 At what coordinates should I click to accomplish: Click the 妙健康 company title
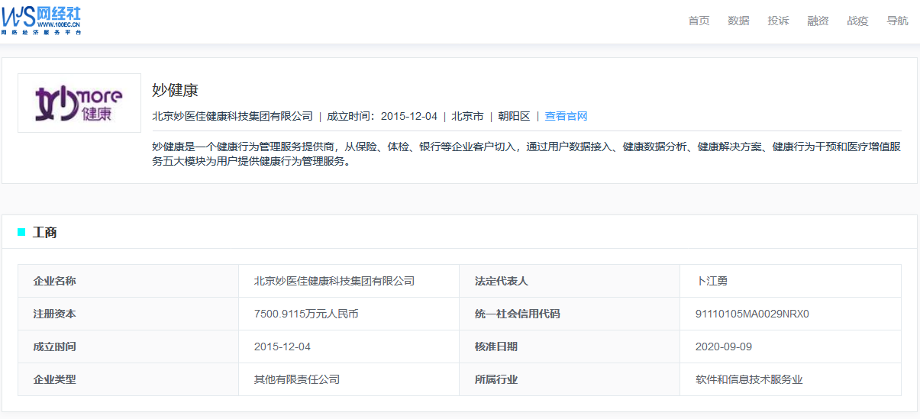point(175,90)
